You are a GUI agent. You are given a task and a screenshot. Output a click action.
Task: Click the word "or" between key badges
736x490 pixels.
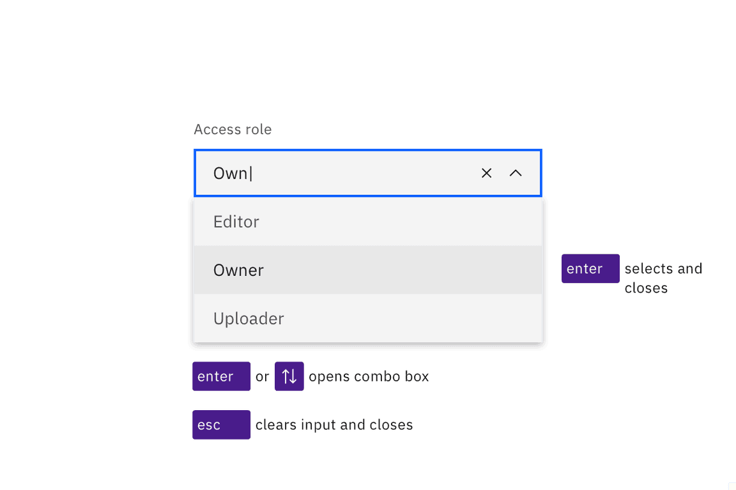(x=262, y=377)
